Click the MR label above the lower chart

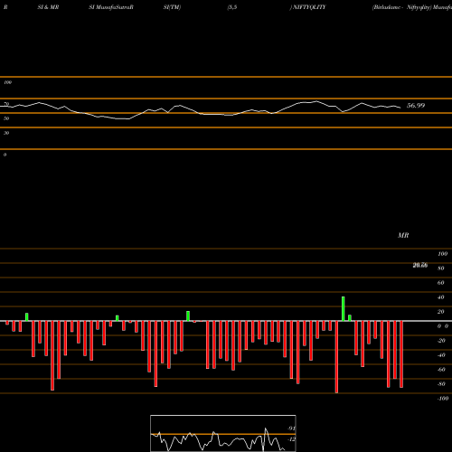tap(403, 235)
